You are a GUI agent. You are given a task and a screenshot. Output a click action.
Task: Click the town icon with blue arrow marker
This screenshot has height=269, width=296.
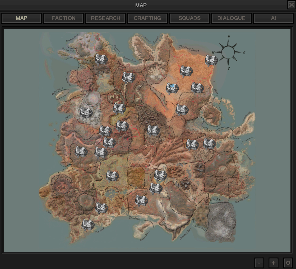(172, 88)
